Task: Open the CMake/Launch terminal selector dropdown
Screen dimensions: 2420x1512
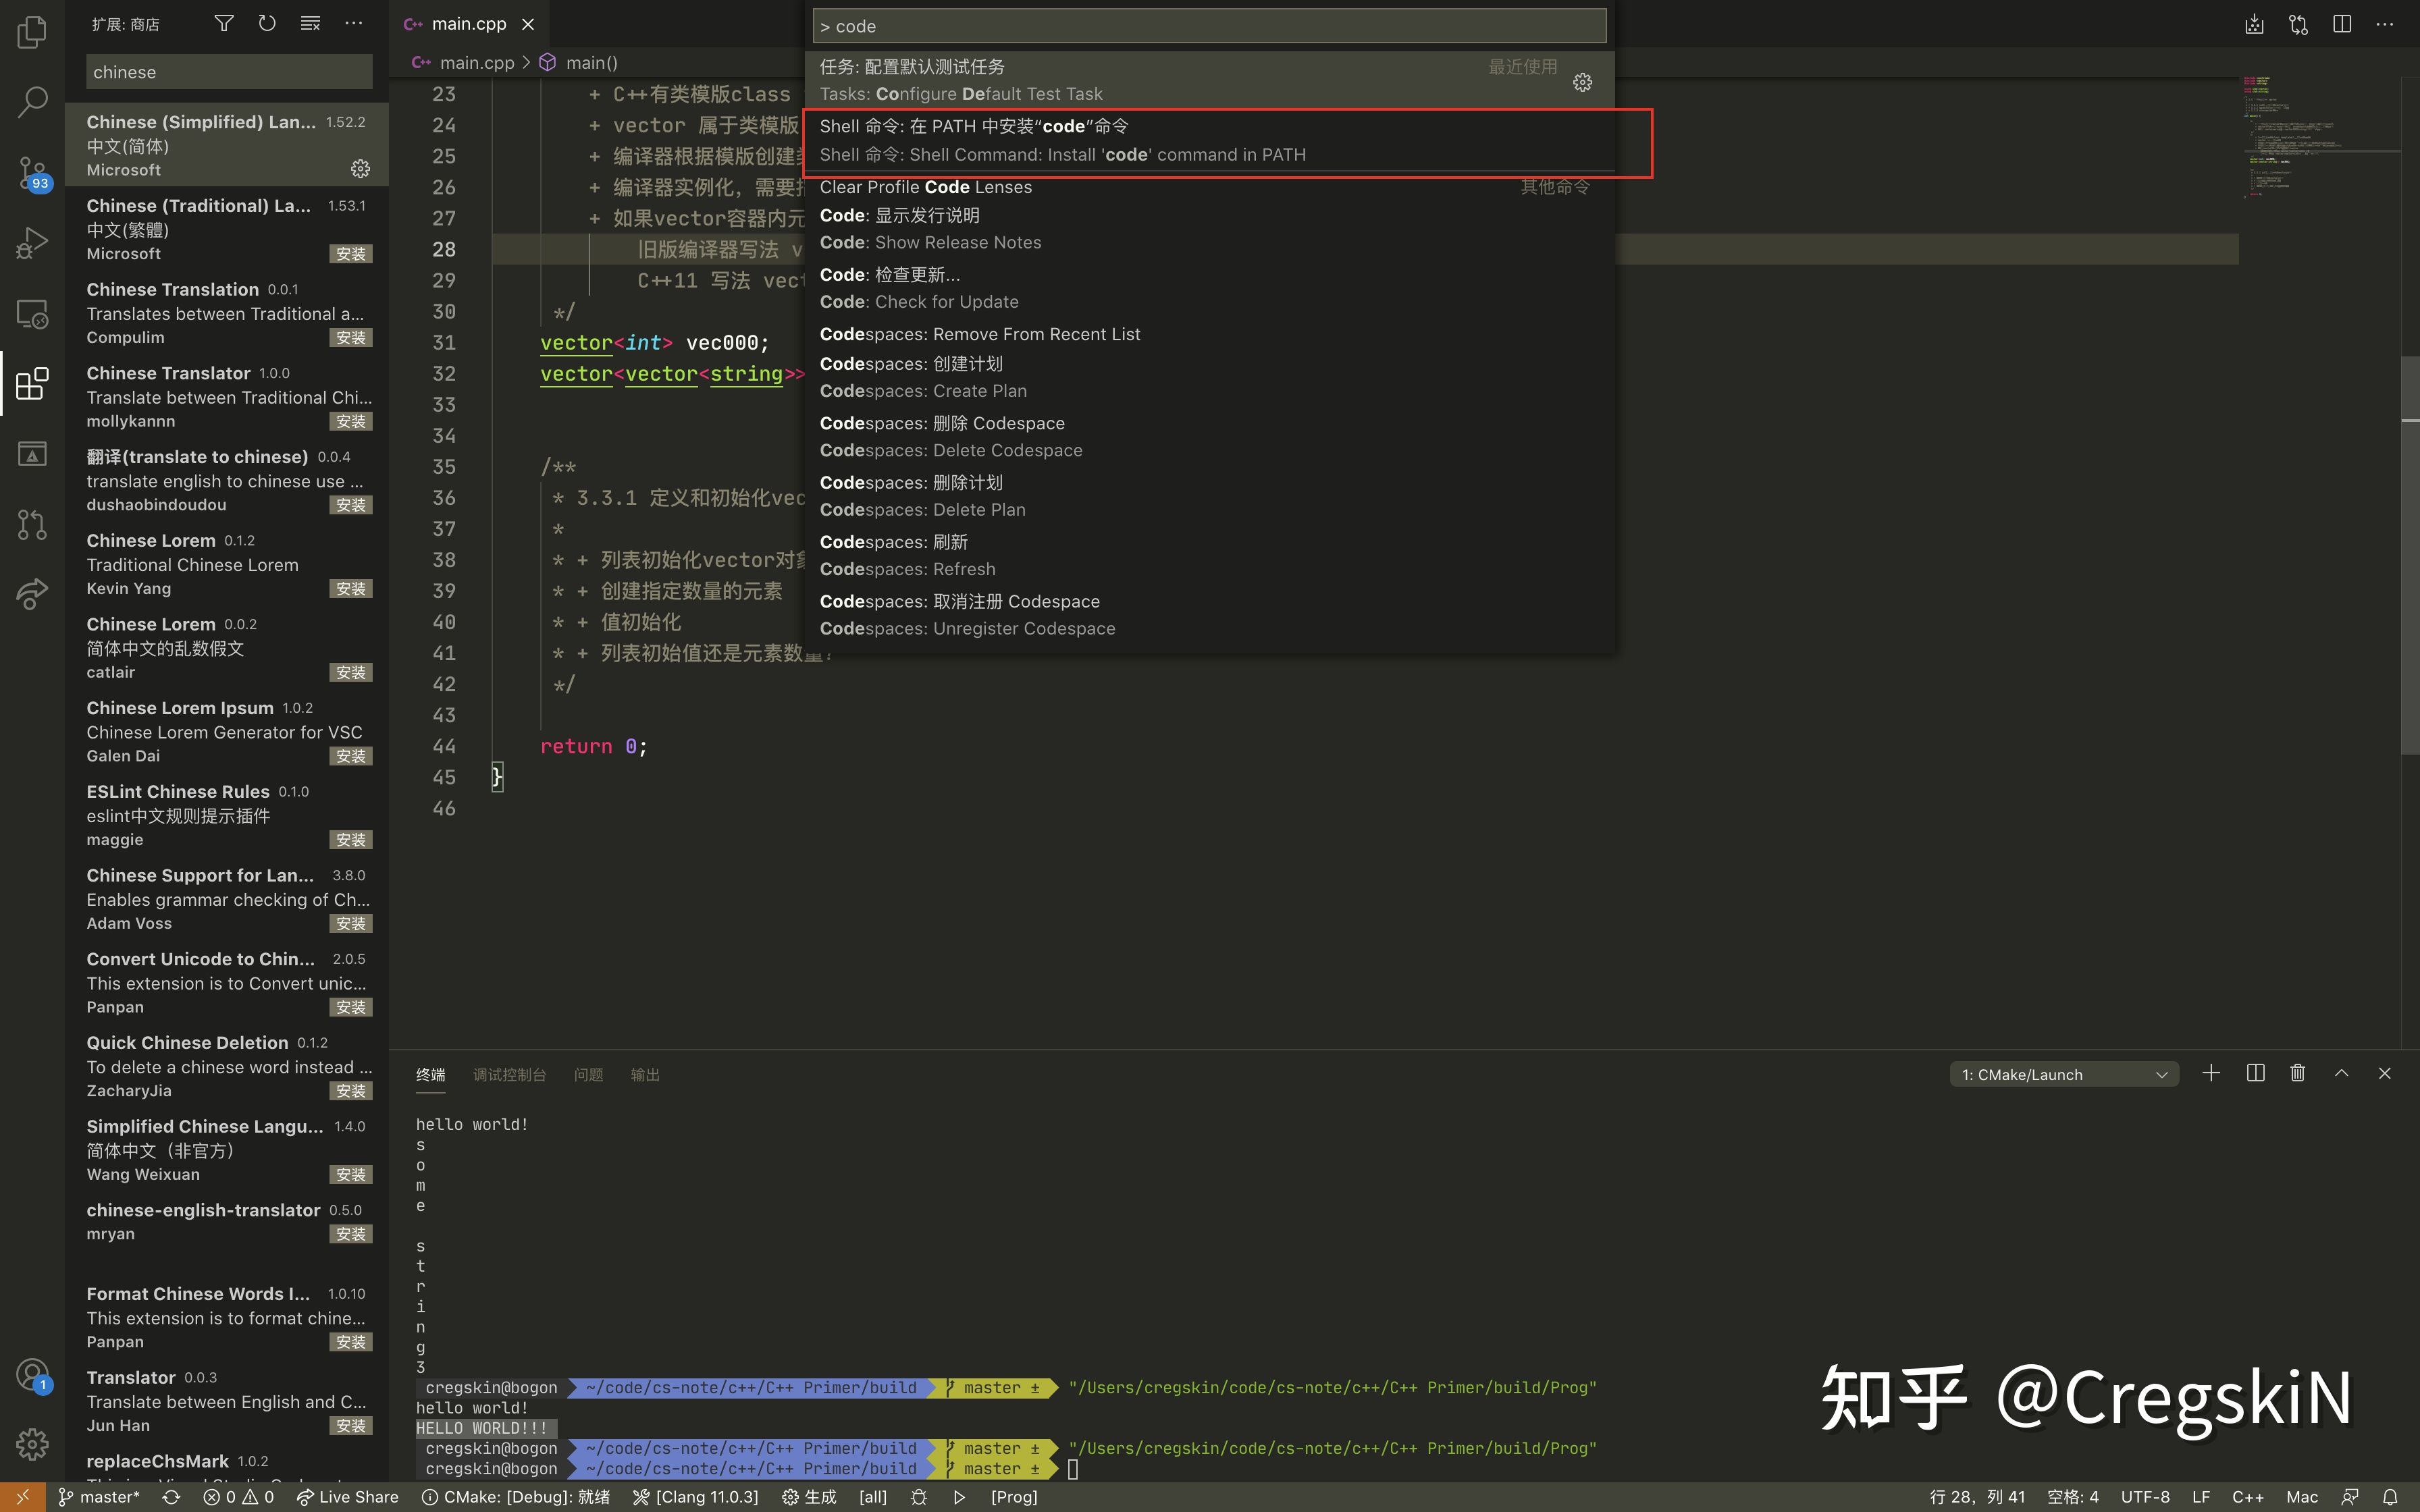Action: (2062, 1073)
